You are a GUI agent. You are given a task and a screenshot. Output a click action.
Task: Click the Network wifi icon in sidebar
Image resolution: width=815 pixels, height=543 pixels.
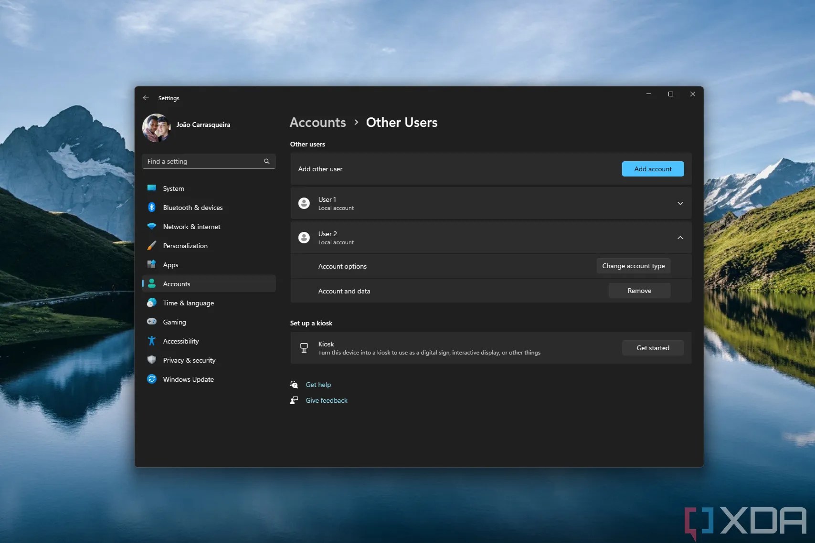[152, 226]
